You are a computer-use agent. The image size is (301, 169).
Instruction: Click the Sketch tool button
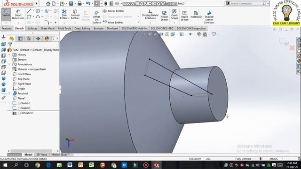pos(6,13)
